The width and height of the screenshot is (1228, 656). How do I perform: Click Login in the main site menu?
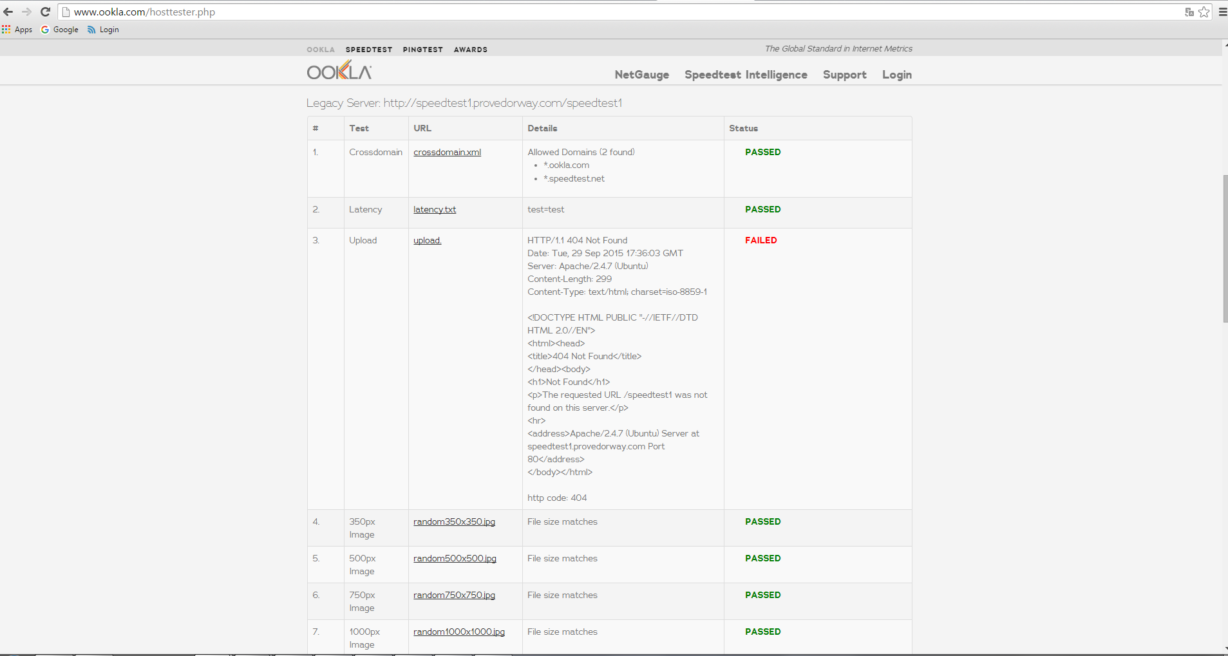point(897,75)
